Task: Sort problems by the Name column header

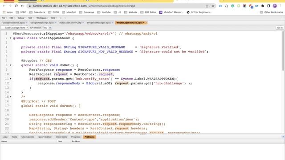Action: click(28, 141)
